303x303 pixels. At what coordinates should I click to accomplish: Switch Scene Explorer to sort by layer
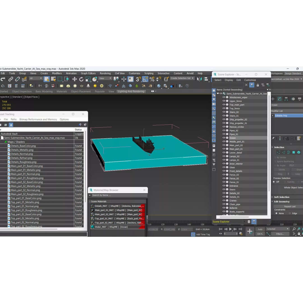(249, 222)
